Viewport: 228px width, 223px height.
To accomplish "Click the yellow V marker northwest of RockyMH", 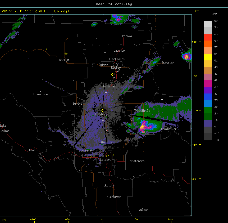I will point(46,49).
